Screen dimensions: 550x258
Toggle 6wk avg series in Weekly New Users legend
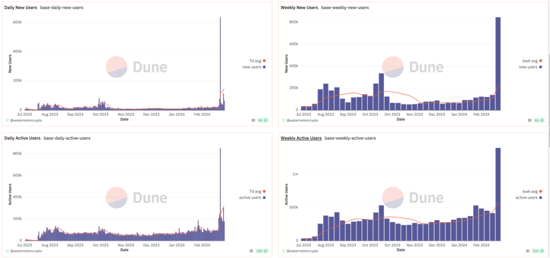pyautogui.click(x=533, y=61)
